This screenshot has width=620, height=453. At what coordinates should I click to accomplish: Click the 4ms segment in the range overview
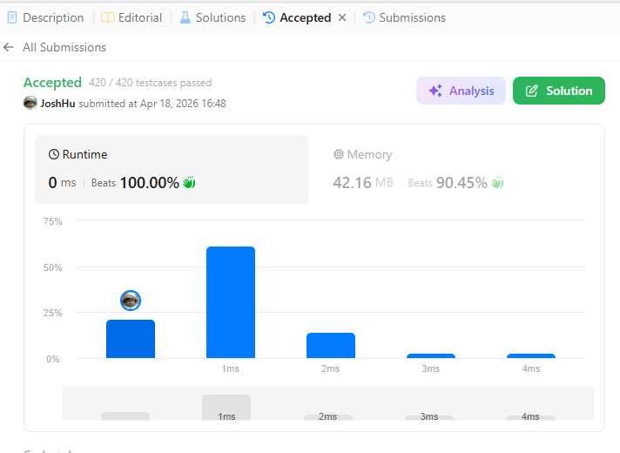[x=530, y=418]
